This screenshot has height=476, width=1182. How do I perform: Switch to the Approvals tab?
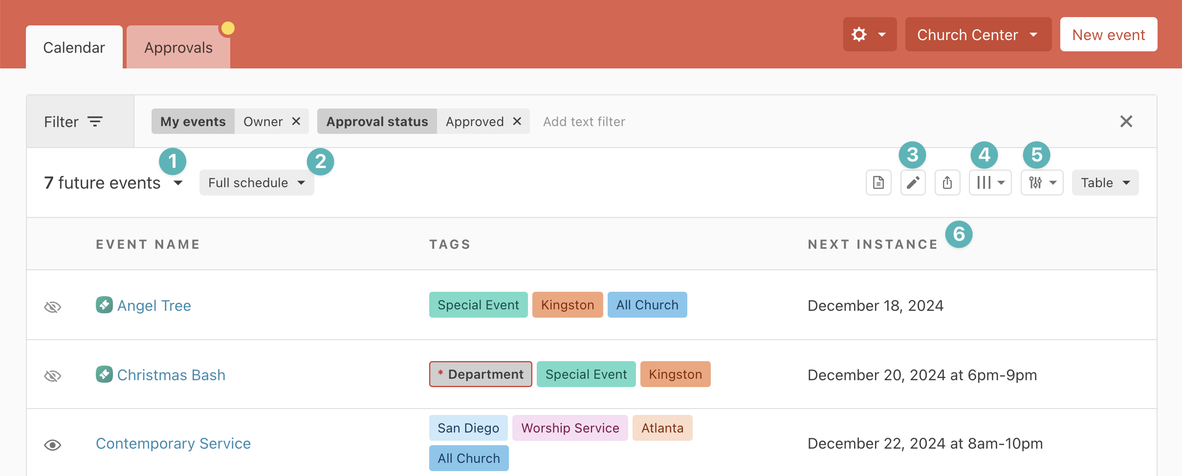pos(178,47)
